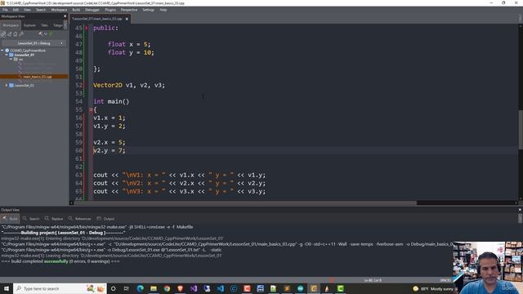Collapse the LessonSet_01 project node
The height and width of the screenshot is (294, 523).
7,55
